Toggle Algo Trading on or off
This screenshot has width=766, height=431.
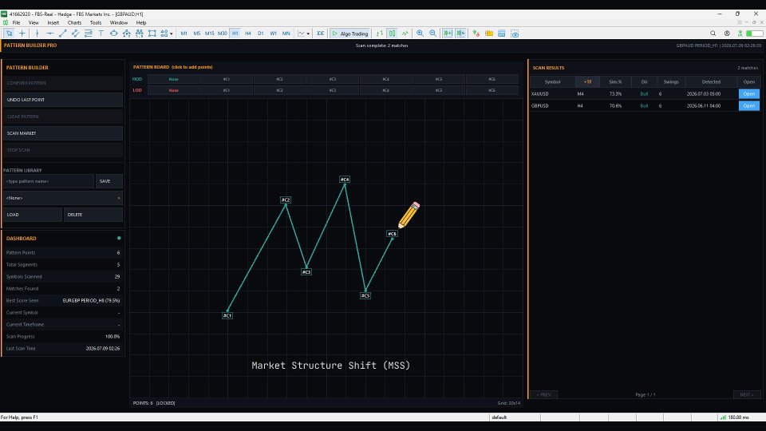pos(349,34)
